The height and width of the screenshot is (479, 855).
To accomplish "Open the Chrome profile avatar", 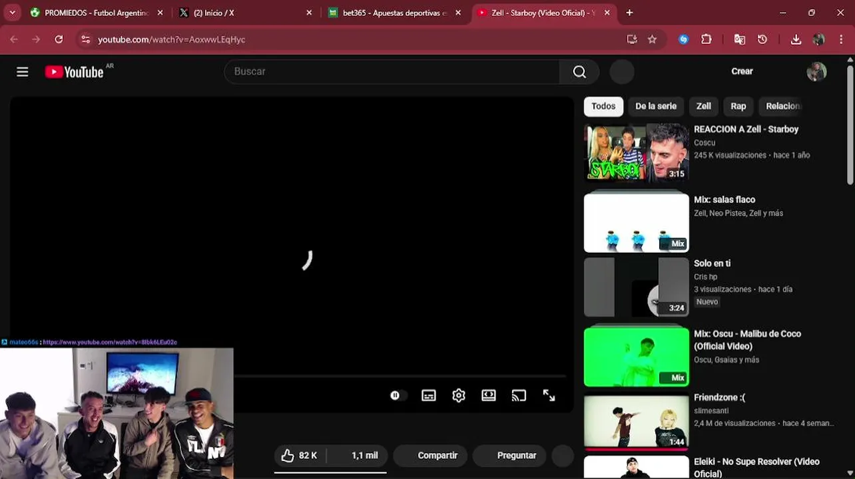I will click(x=818, y=40).
